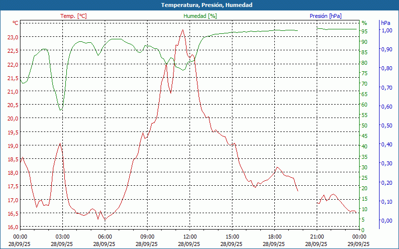Pick the 09:00 time axis label

click(x=147, y=237)
